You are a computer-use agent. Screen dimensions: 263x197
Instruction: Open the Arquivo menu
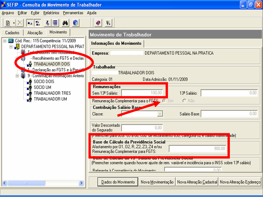[x=8, y=13]
